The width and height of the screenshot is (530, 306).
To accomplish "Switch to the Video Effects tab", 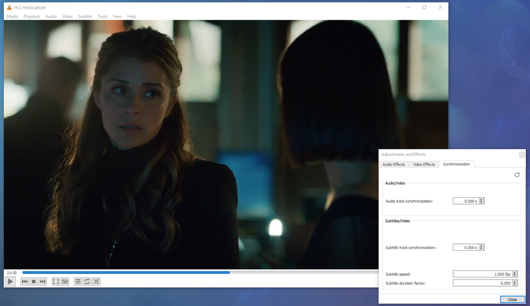I will coord(424,164).
